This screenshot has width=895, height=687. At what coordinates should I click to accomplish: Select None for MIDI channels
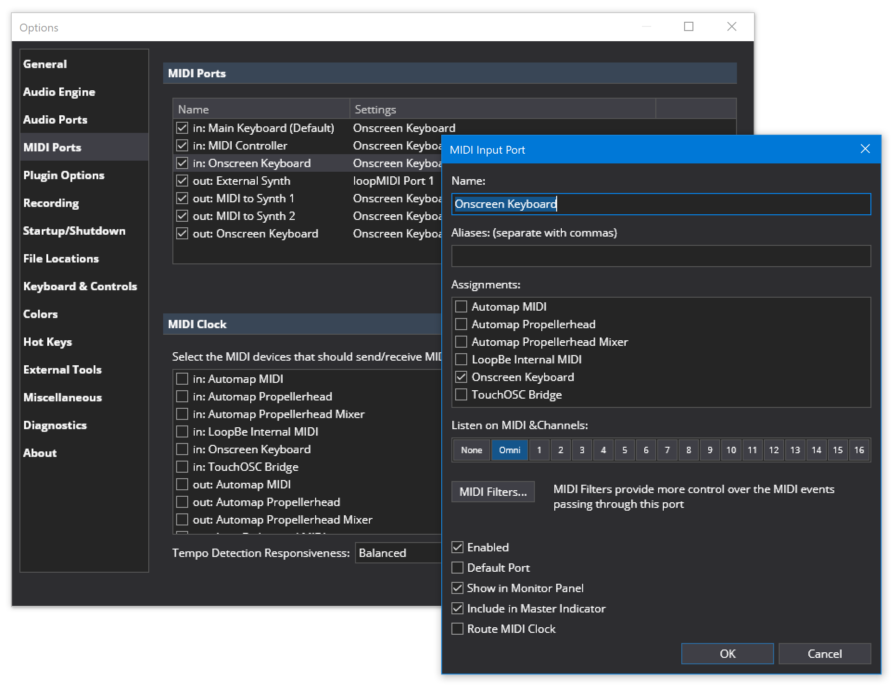[x=471, y=450]
